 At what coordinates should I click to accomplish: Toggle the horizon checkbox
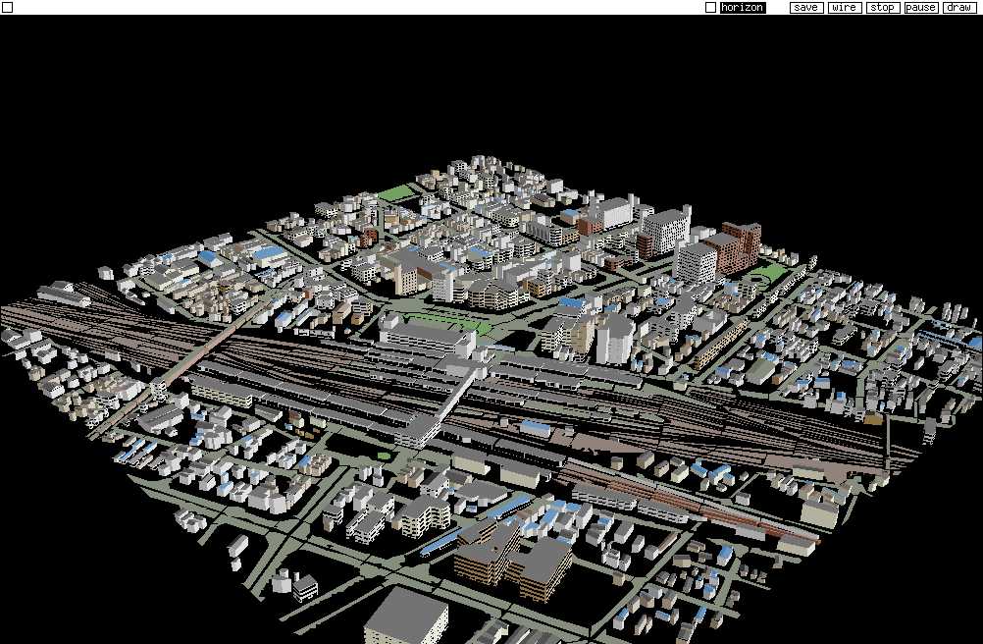pyautogui.click(x=710, y=8)
